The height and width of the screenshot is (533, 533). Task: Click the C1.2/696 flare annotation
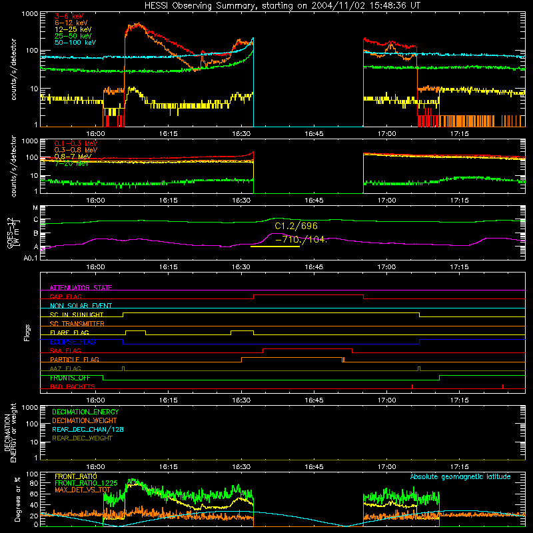[x=296, y=226]
